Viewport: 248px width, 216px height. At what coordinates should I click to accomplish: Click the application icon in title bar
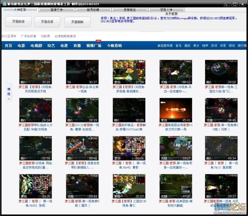[4, 4]
